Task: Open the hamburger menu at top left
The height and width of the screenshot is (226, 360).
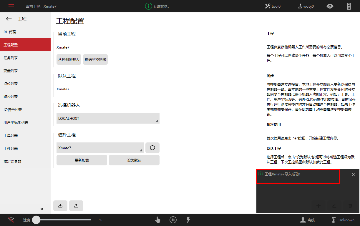Action: (x=11, y=6)
